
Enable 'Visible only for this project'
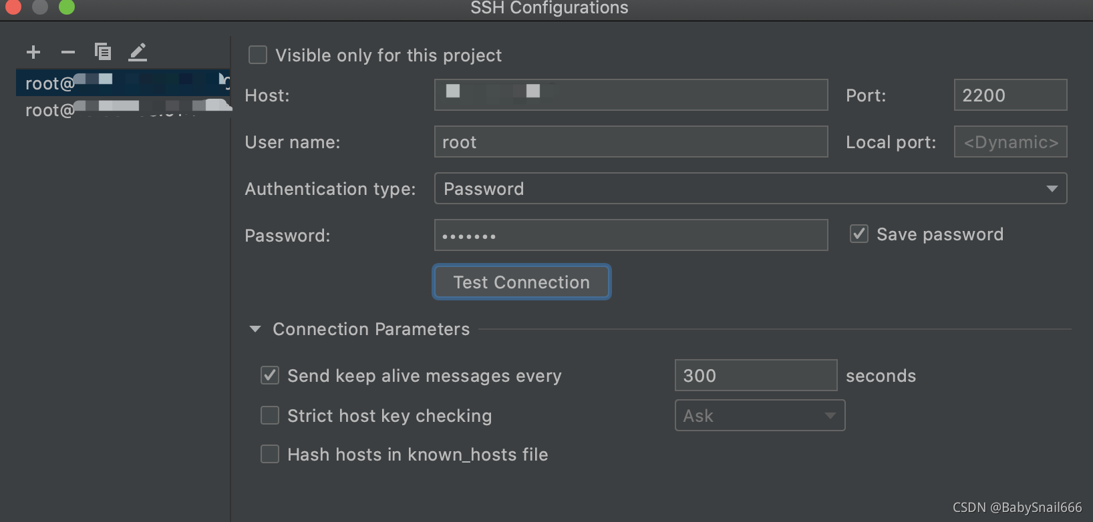tap(257, 55)
